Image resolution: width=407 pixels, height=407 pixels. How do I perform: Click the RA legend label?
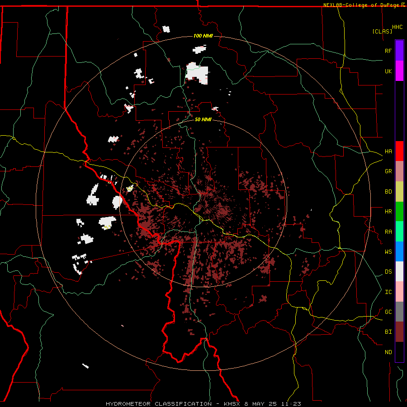[388, 232]
